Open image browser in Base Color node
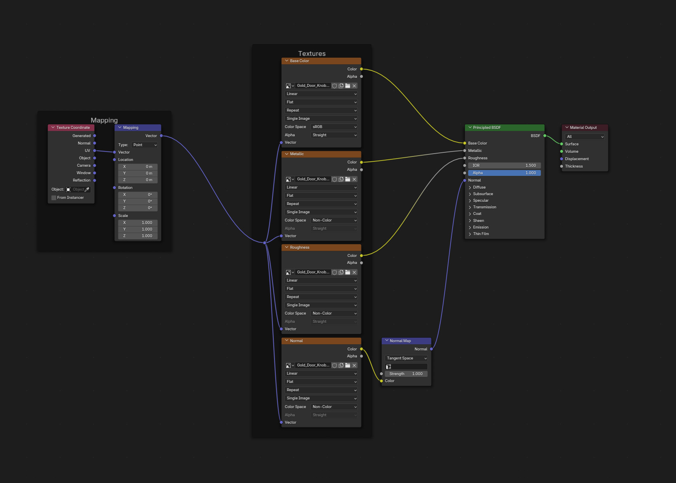Screen dimensions: 676x483 click(290, 86)
